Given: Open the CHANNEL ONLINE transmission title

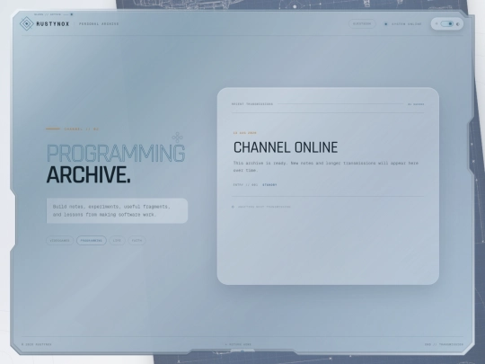Looking at the screenshot, I should [286, 147].
